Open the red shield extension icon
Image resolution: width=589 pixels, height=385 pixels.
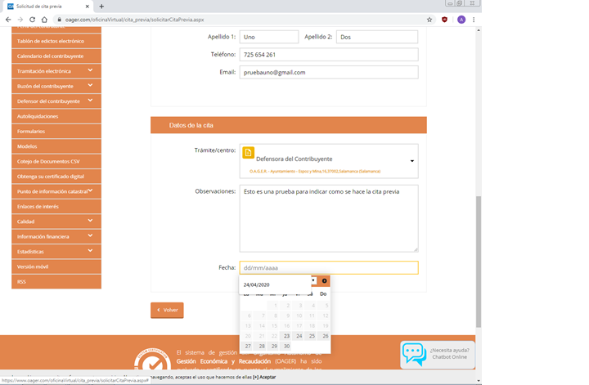445,19
